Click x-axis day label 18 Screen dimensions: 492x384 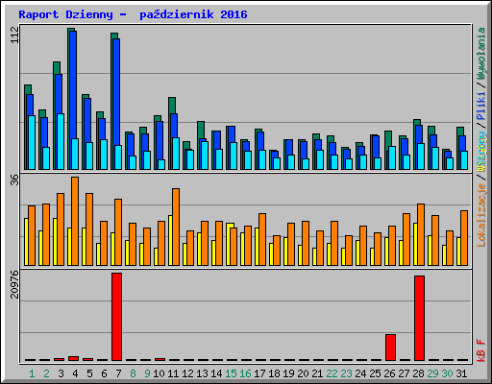coord(274,373)
